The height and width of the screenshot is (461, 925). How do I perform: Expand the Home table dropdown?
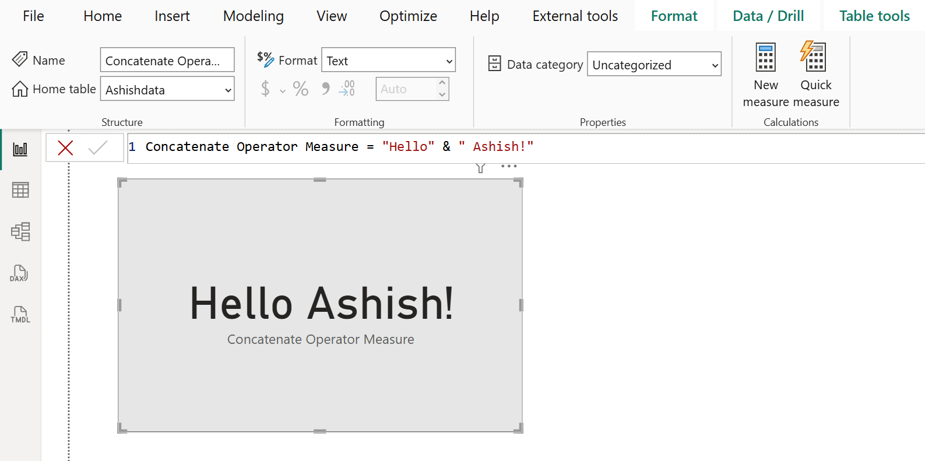pos(228,90)
